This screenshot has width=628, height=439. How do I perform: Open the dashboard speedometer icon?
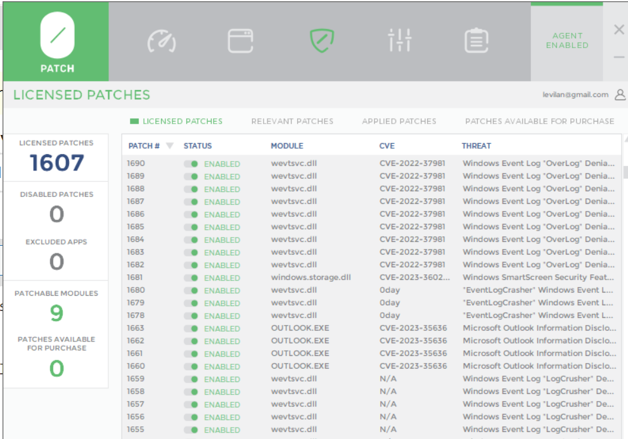162,41
